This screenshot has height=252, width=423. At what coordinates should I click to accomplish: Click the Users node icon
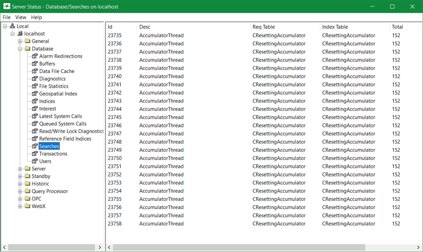coord(35,161)
